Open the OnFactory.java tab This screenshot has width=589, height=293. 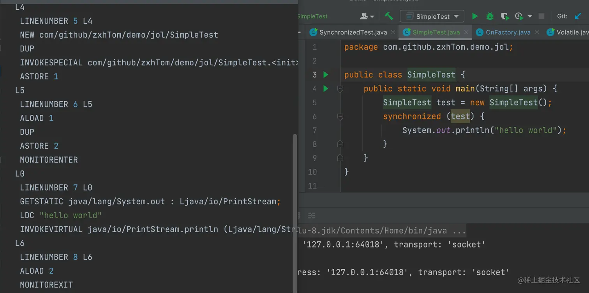point(508,32)
